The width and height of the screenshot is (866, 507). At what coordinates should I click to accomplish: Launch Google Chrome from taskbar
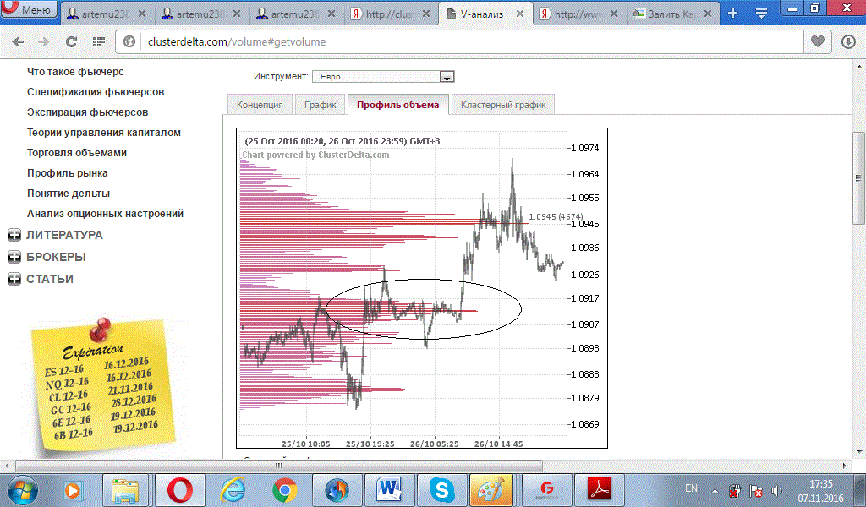coord(285,490)
